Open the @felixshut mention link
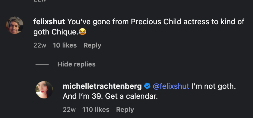253x118 pixels. [171, 86]
